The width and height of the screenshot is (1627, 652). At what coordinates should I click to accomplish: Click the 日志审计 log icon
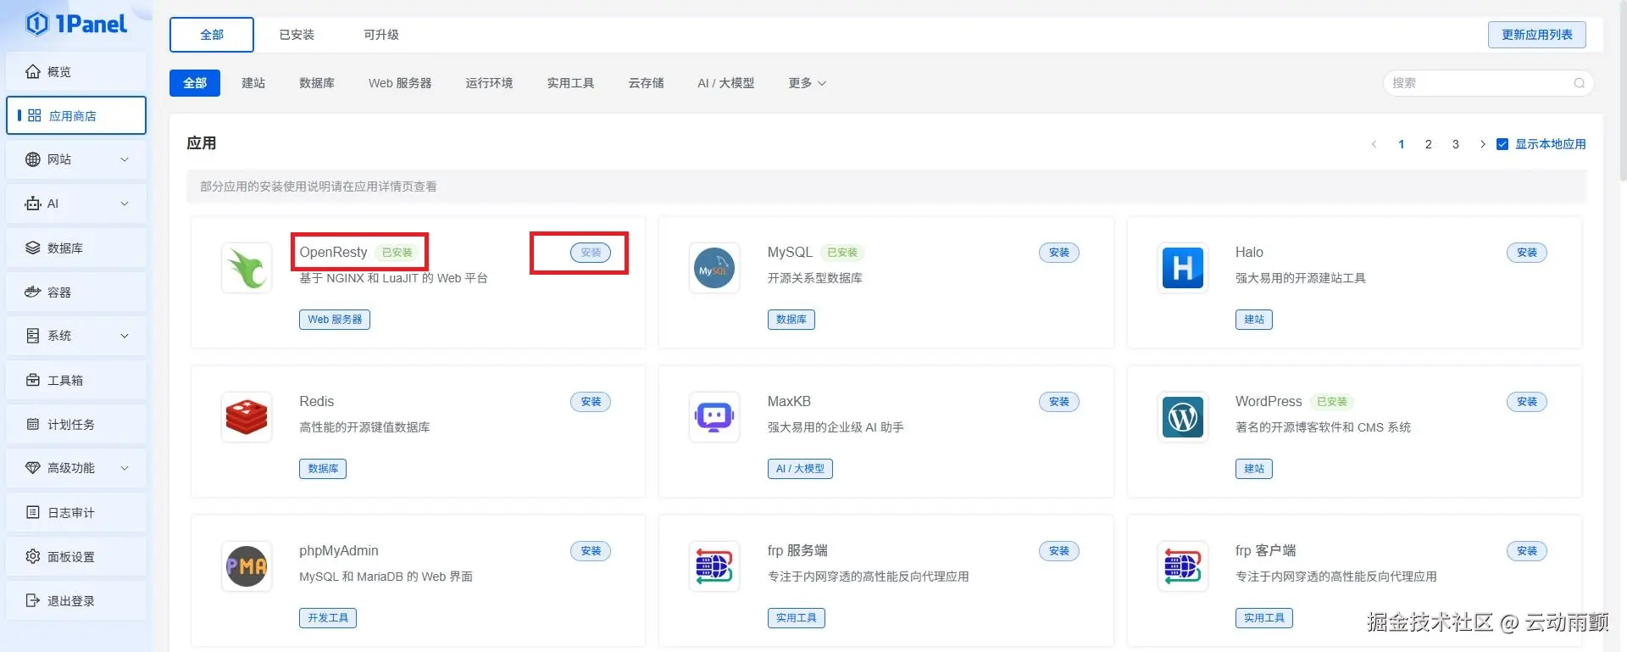[x=33, y=512]
